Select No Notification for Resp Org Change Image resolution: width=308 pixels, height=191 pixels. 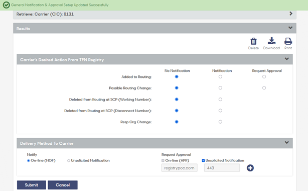177,122
